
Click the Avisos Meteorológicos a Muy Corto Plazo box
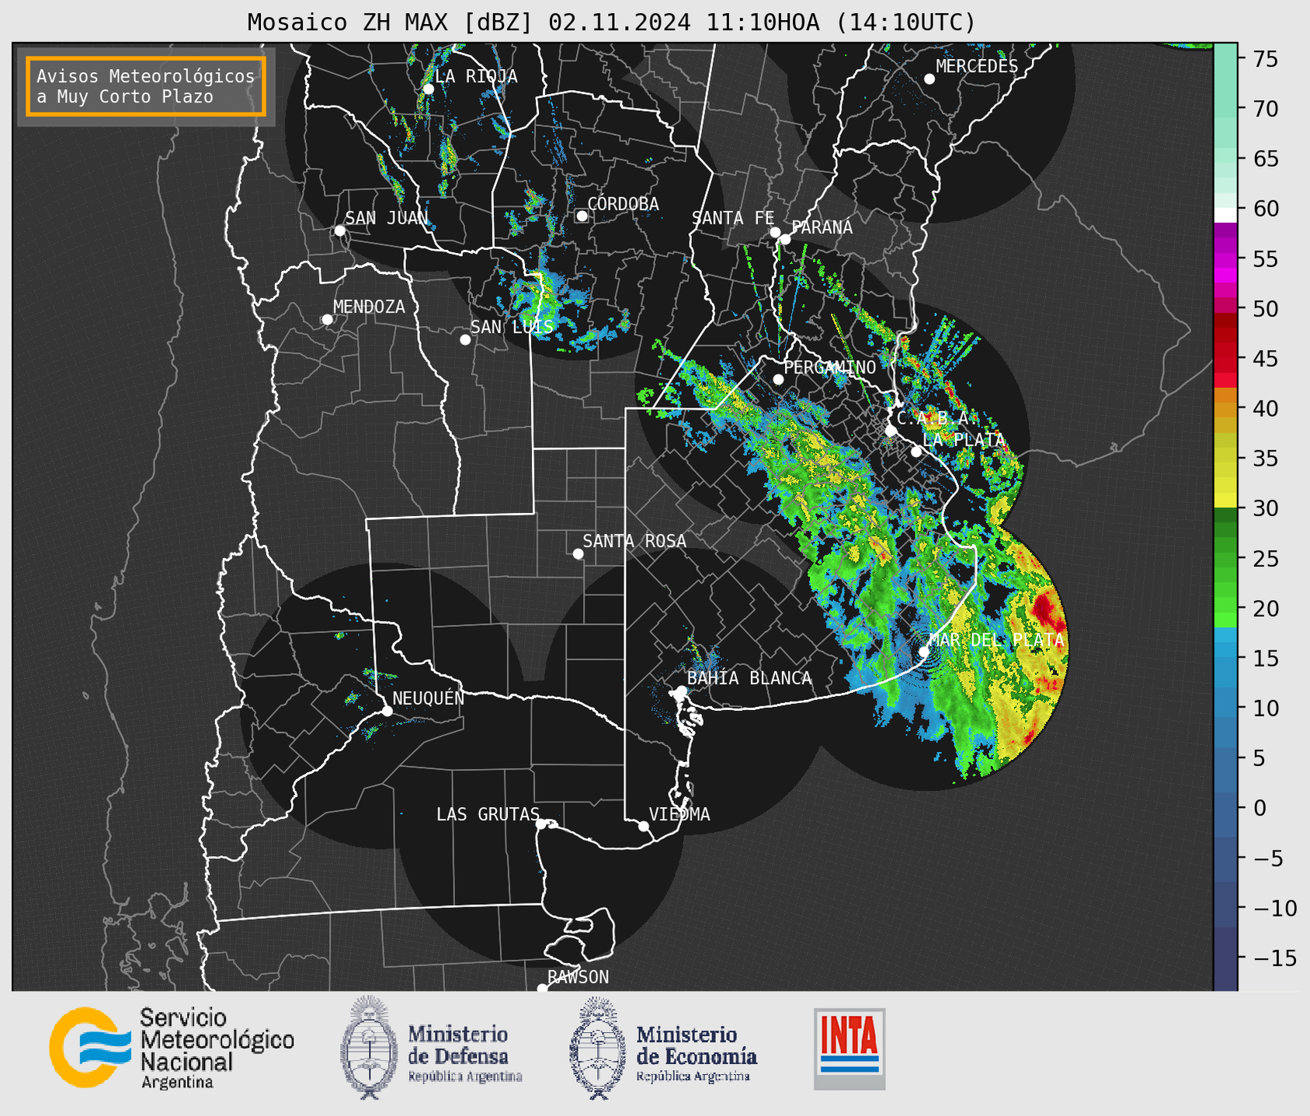click(x=146, y=86)
